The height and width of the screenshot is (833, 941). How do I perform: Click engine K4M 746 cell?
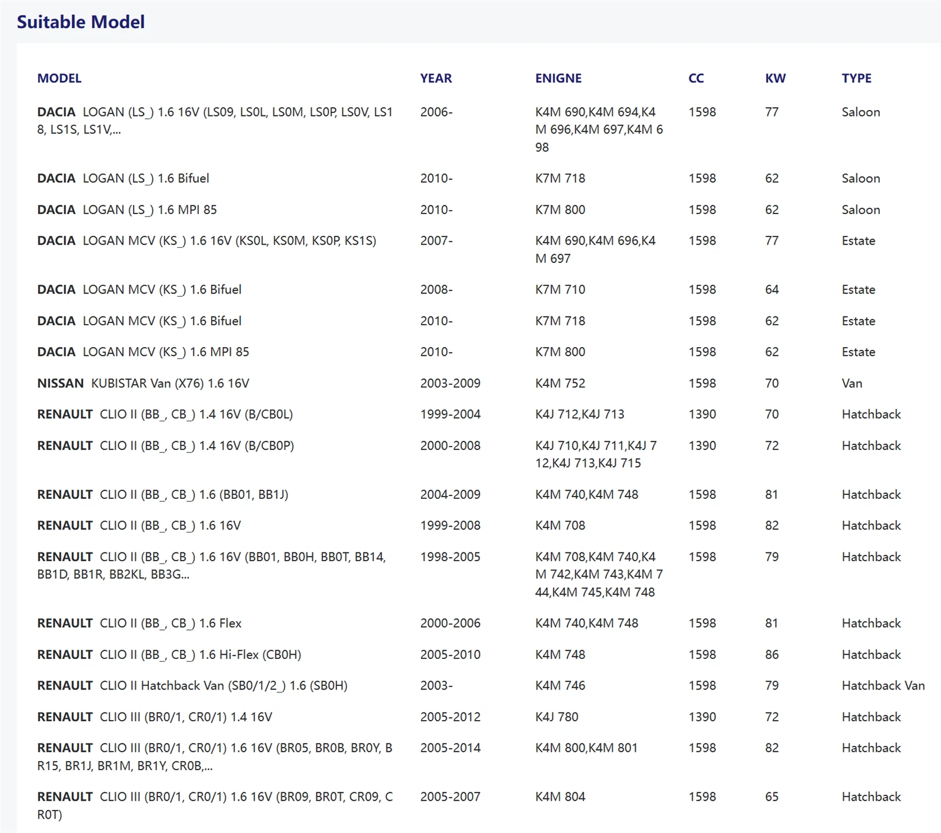(x=560, y=685)
